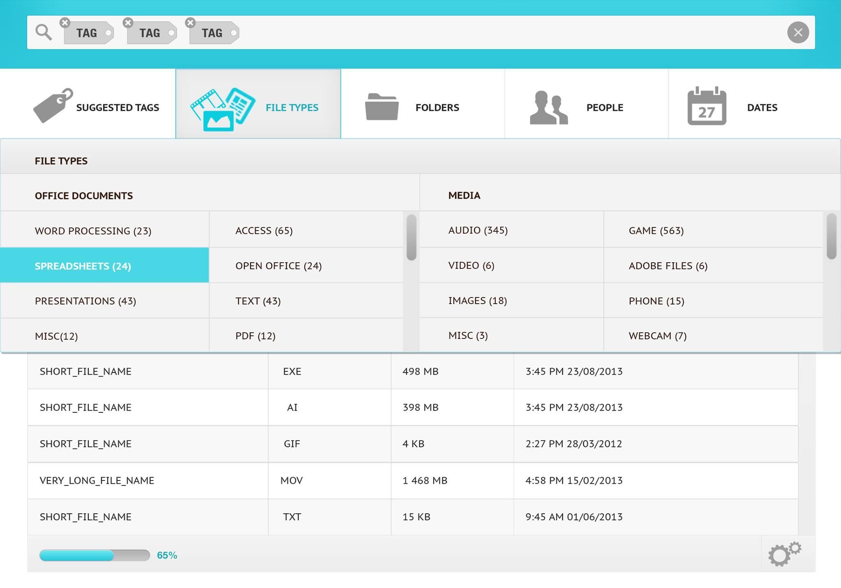Remove the second TAG chip
This screenshot has height=588, width=841.
click(x=128, y=22)
